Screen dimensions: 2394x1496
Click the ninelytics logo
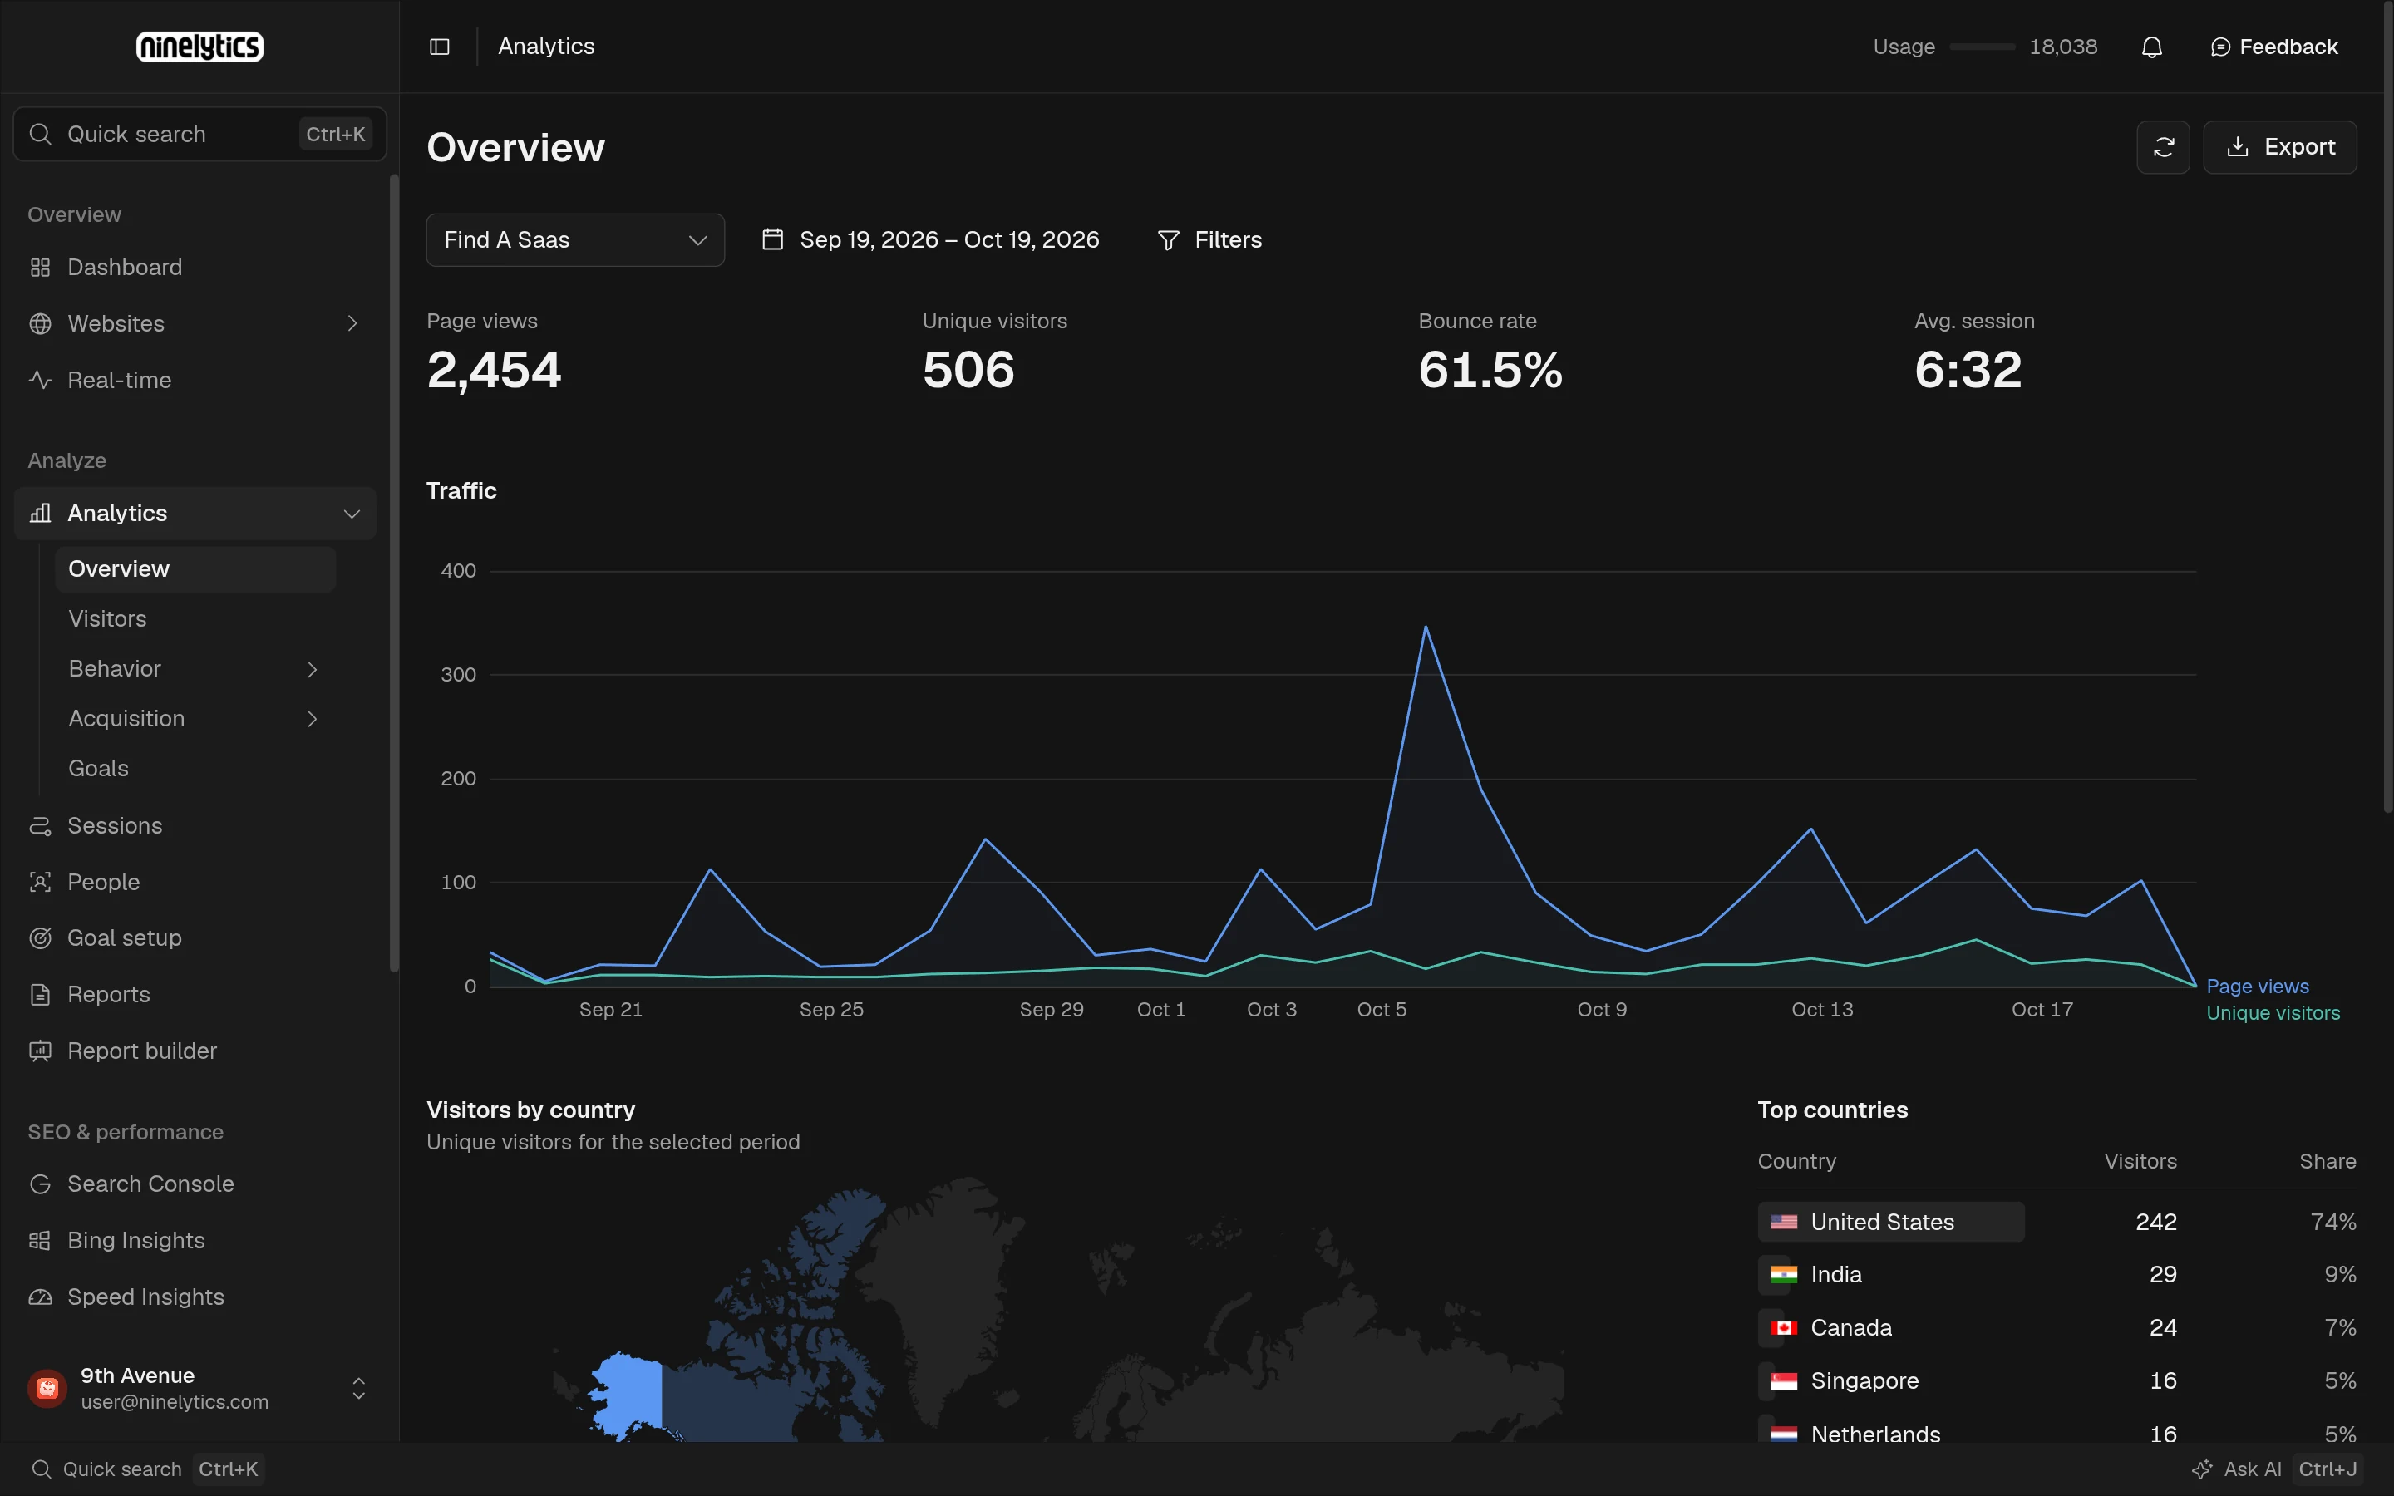(199, 47)
